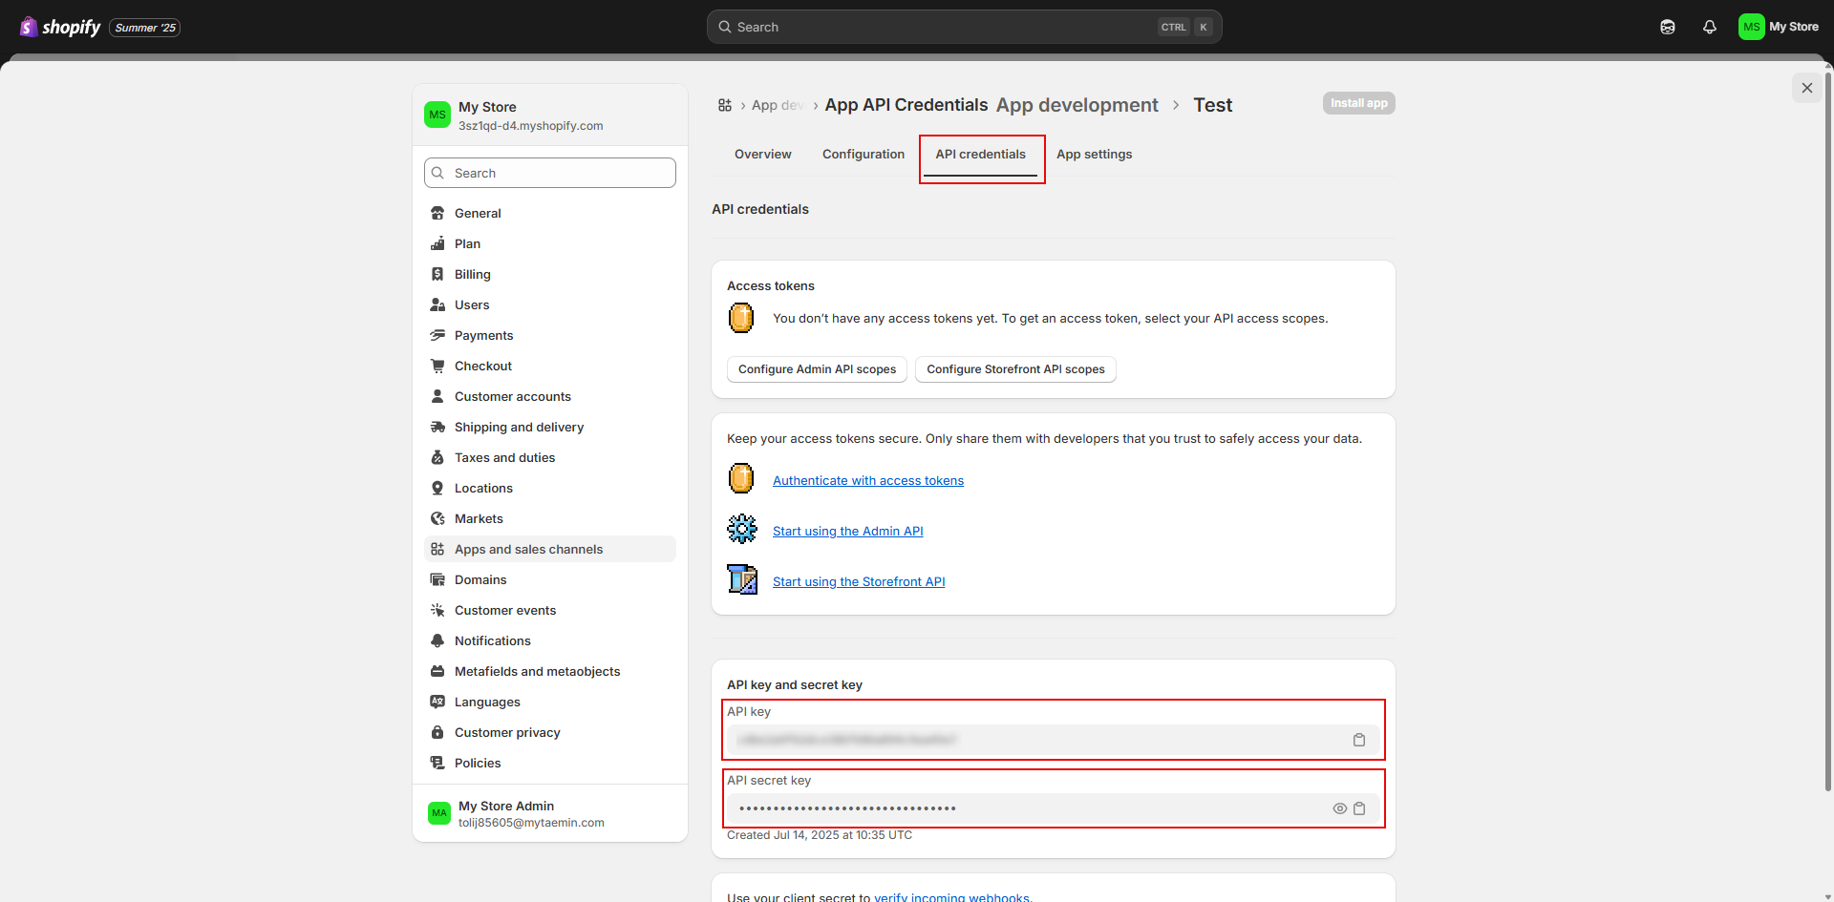Click My Store store header in sidebar
Screen dimensions: 1834x902
coord(550,115)
